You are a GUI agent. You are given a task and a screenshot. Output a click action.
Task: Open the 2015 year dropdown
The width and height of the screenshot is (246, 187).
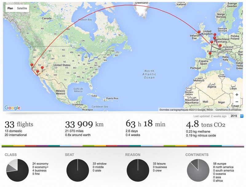click(x=236, y=116)
